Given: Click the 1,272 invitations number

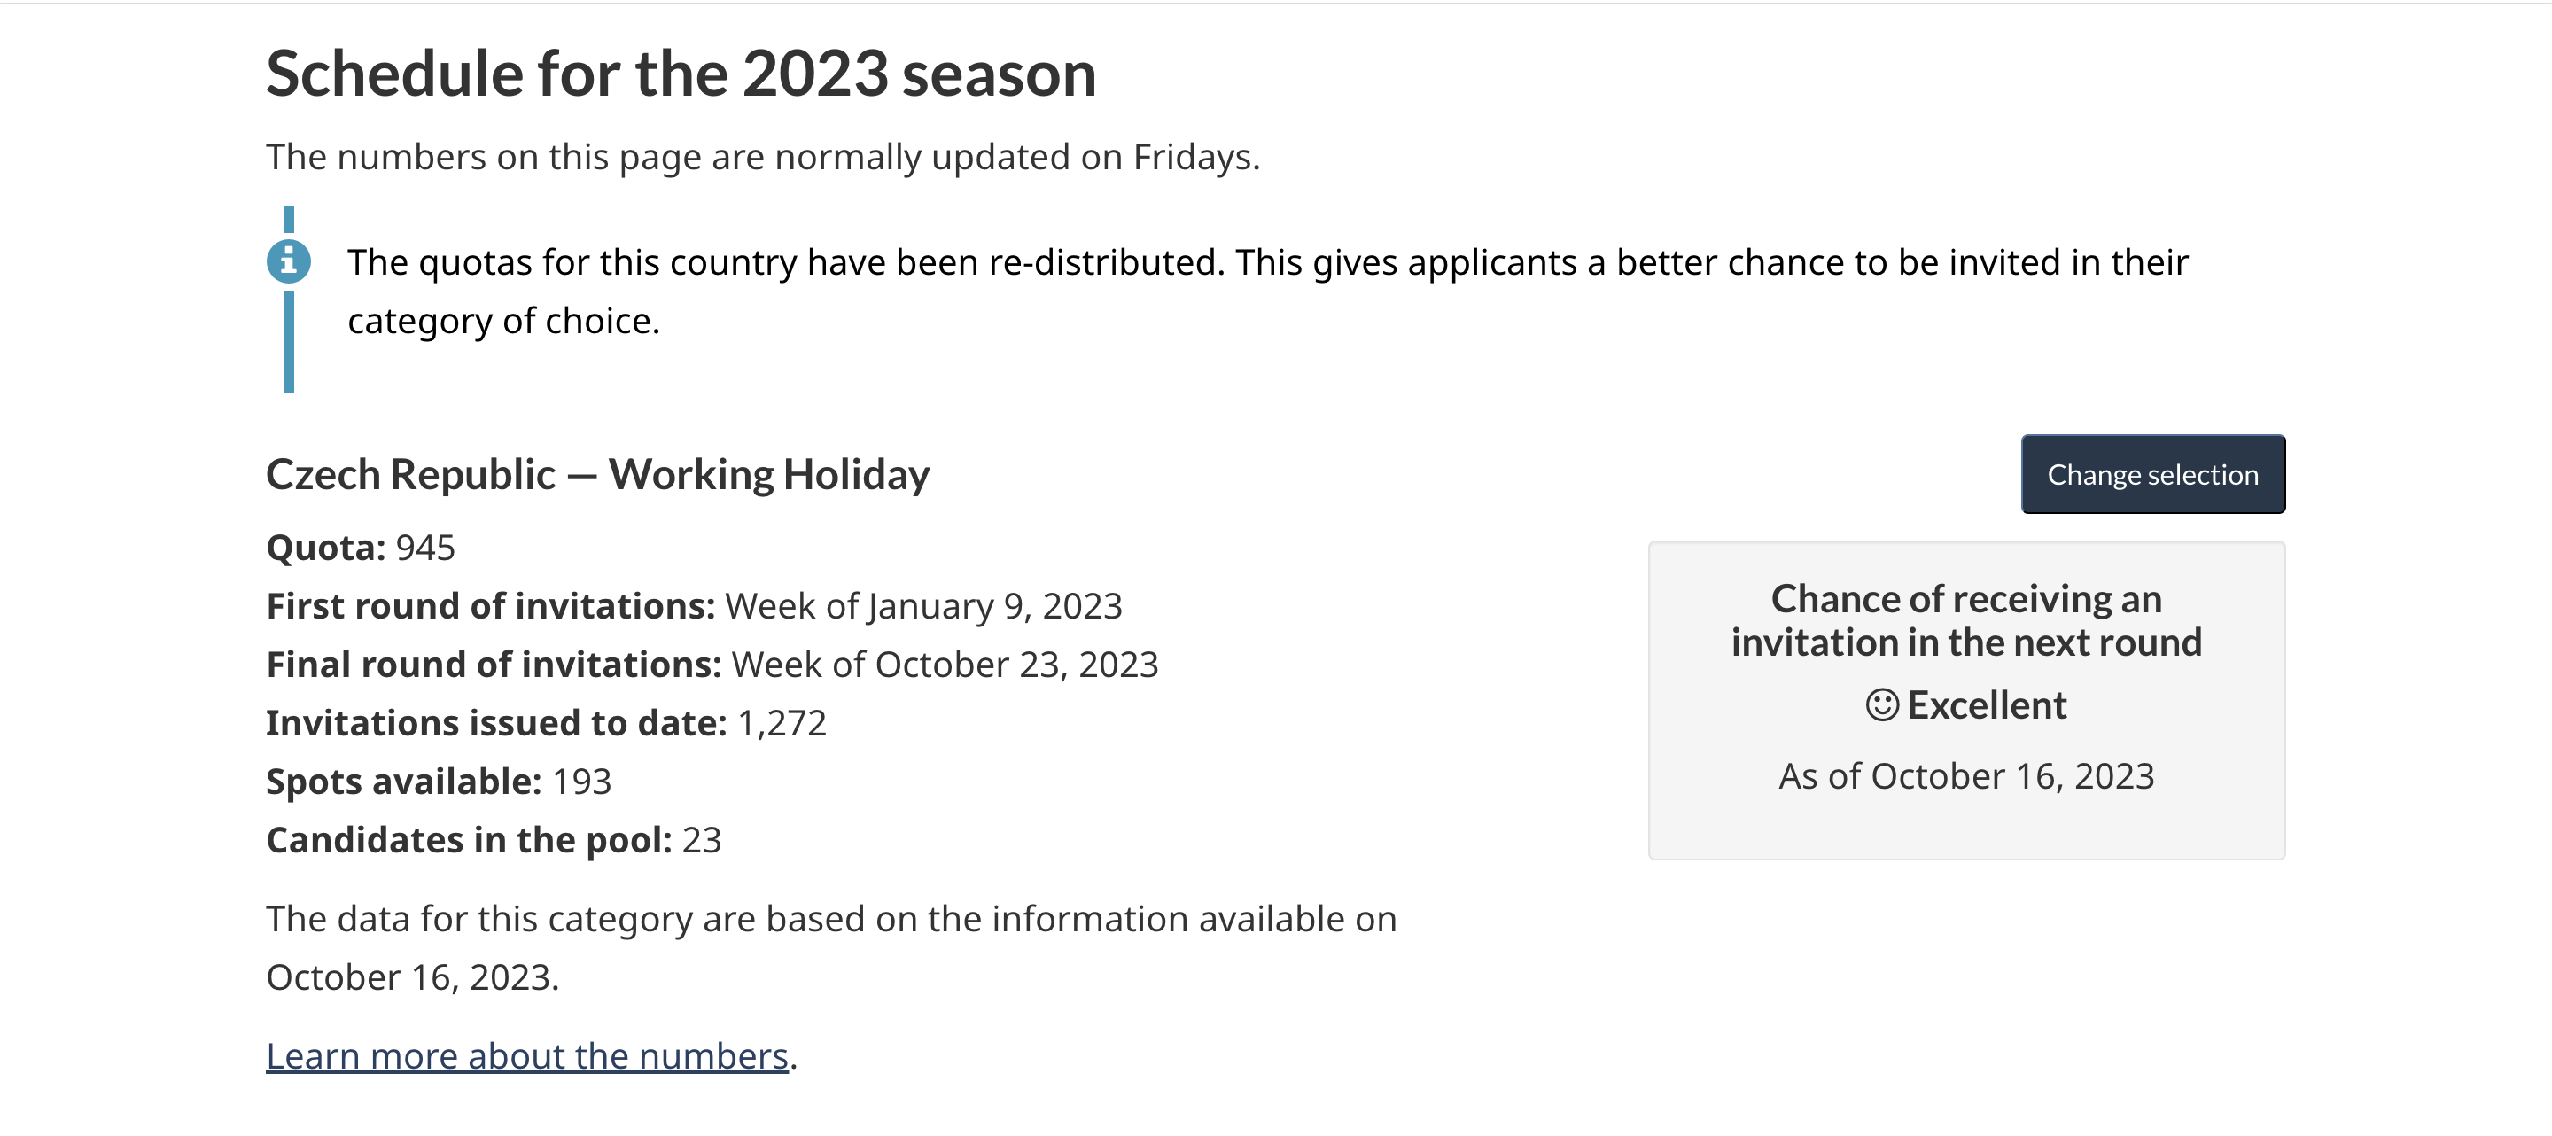Looking at the screenshot, I should (782, 723).
